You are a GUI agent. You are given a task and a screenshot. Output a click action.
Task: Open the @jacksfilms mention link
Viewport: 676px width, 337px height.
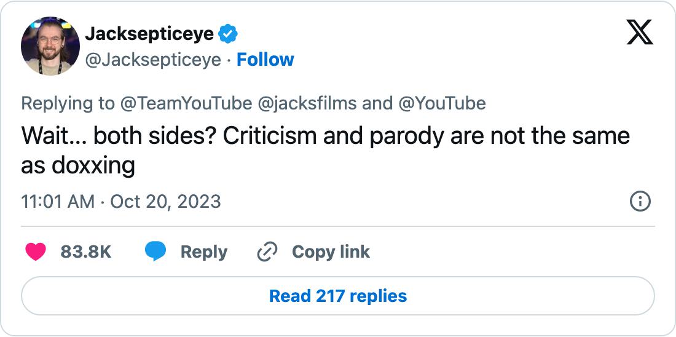pyautogui.click(x=307, y=103)
